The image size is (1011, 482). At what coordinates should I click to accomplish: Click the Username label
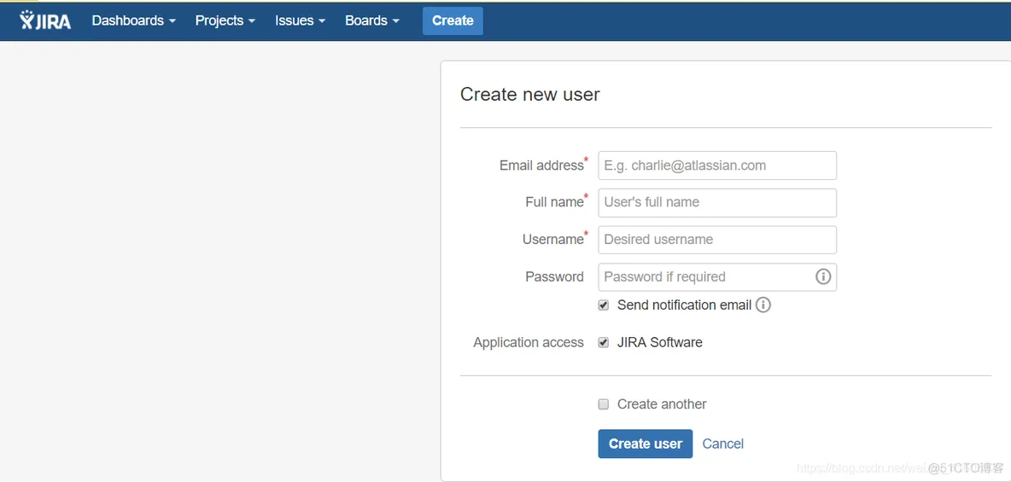click(552, 240)
